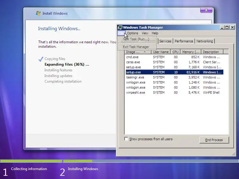Sort by User Name column header
The width and height of the screenshot is (239, 179).
(161, 52)
